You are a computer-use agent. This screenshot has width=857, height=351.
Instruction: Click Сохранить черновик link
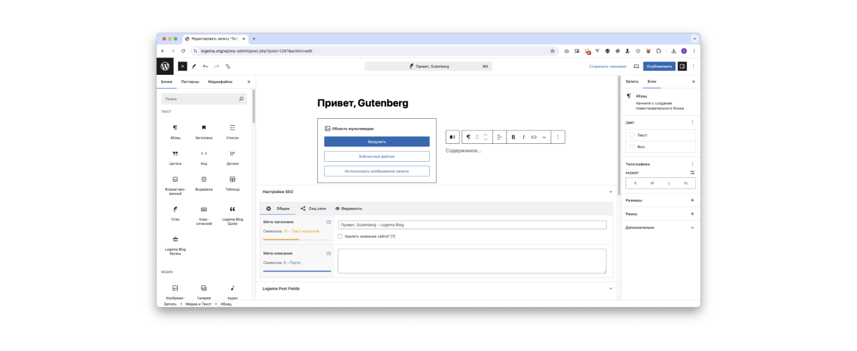click(x=608, y=66)
